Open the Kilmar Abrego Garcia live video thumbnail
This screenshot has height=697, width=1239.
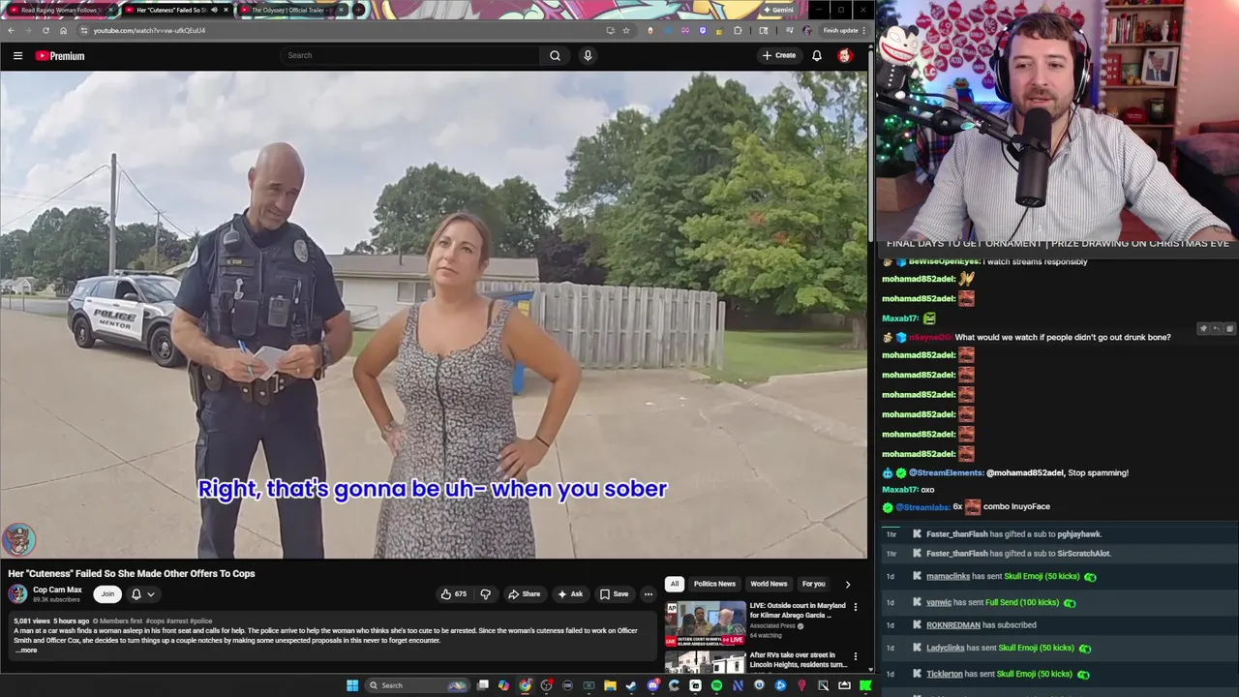pos(705,622)
